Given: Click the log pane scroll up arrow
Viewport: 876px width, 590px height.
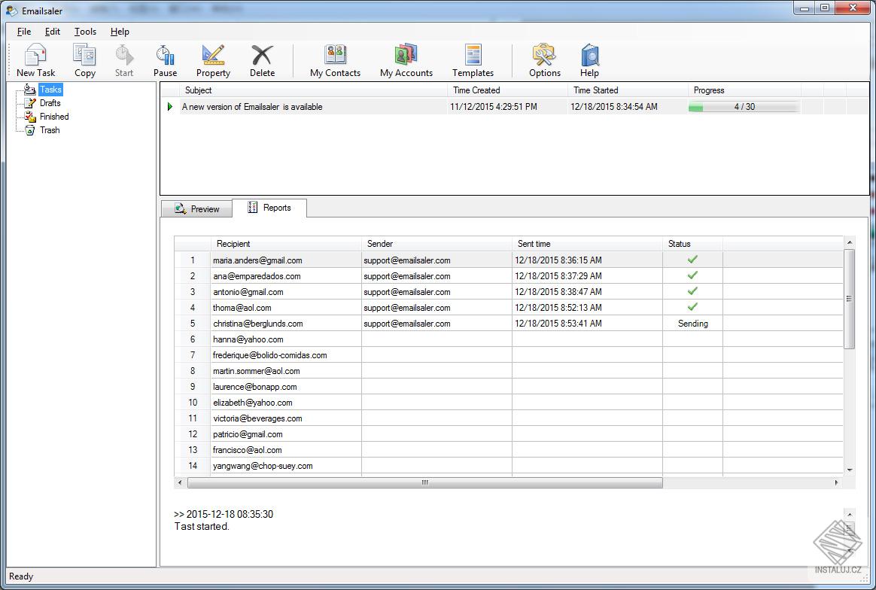Looking at the screenshot, I should (850, 515).
